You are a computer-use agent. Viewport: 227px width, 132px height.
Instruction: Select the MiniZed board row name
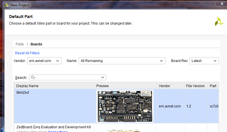[23, 93]
